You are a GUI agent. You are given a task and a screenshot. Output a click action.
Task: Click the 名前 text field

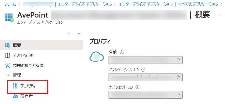pos(145,60)
